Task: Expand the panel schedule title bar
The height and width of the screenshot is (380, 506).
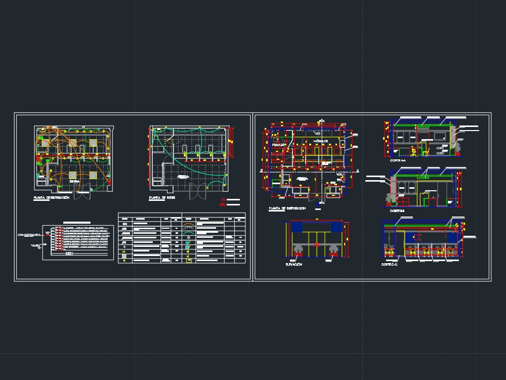Action: click(x=77, y=223)
